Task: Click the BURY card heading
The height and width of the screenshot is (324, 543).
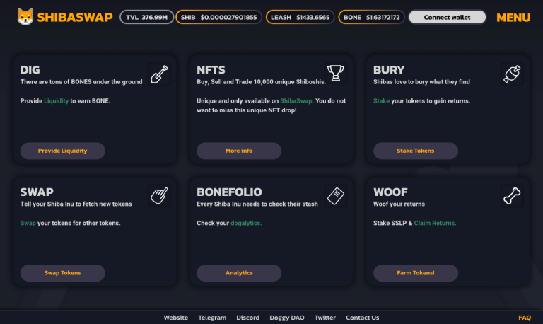Action: (389, 70)
